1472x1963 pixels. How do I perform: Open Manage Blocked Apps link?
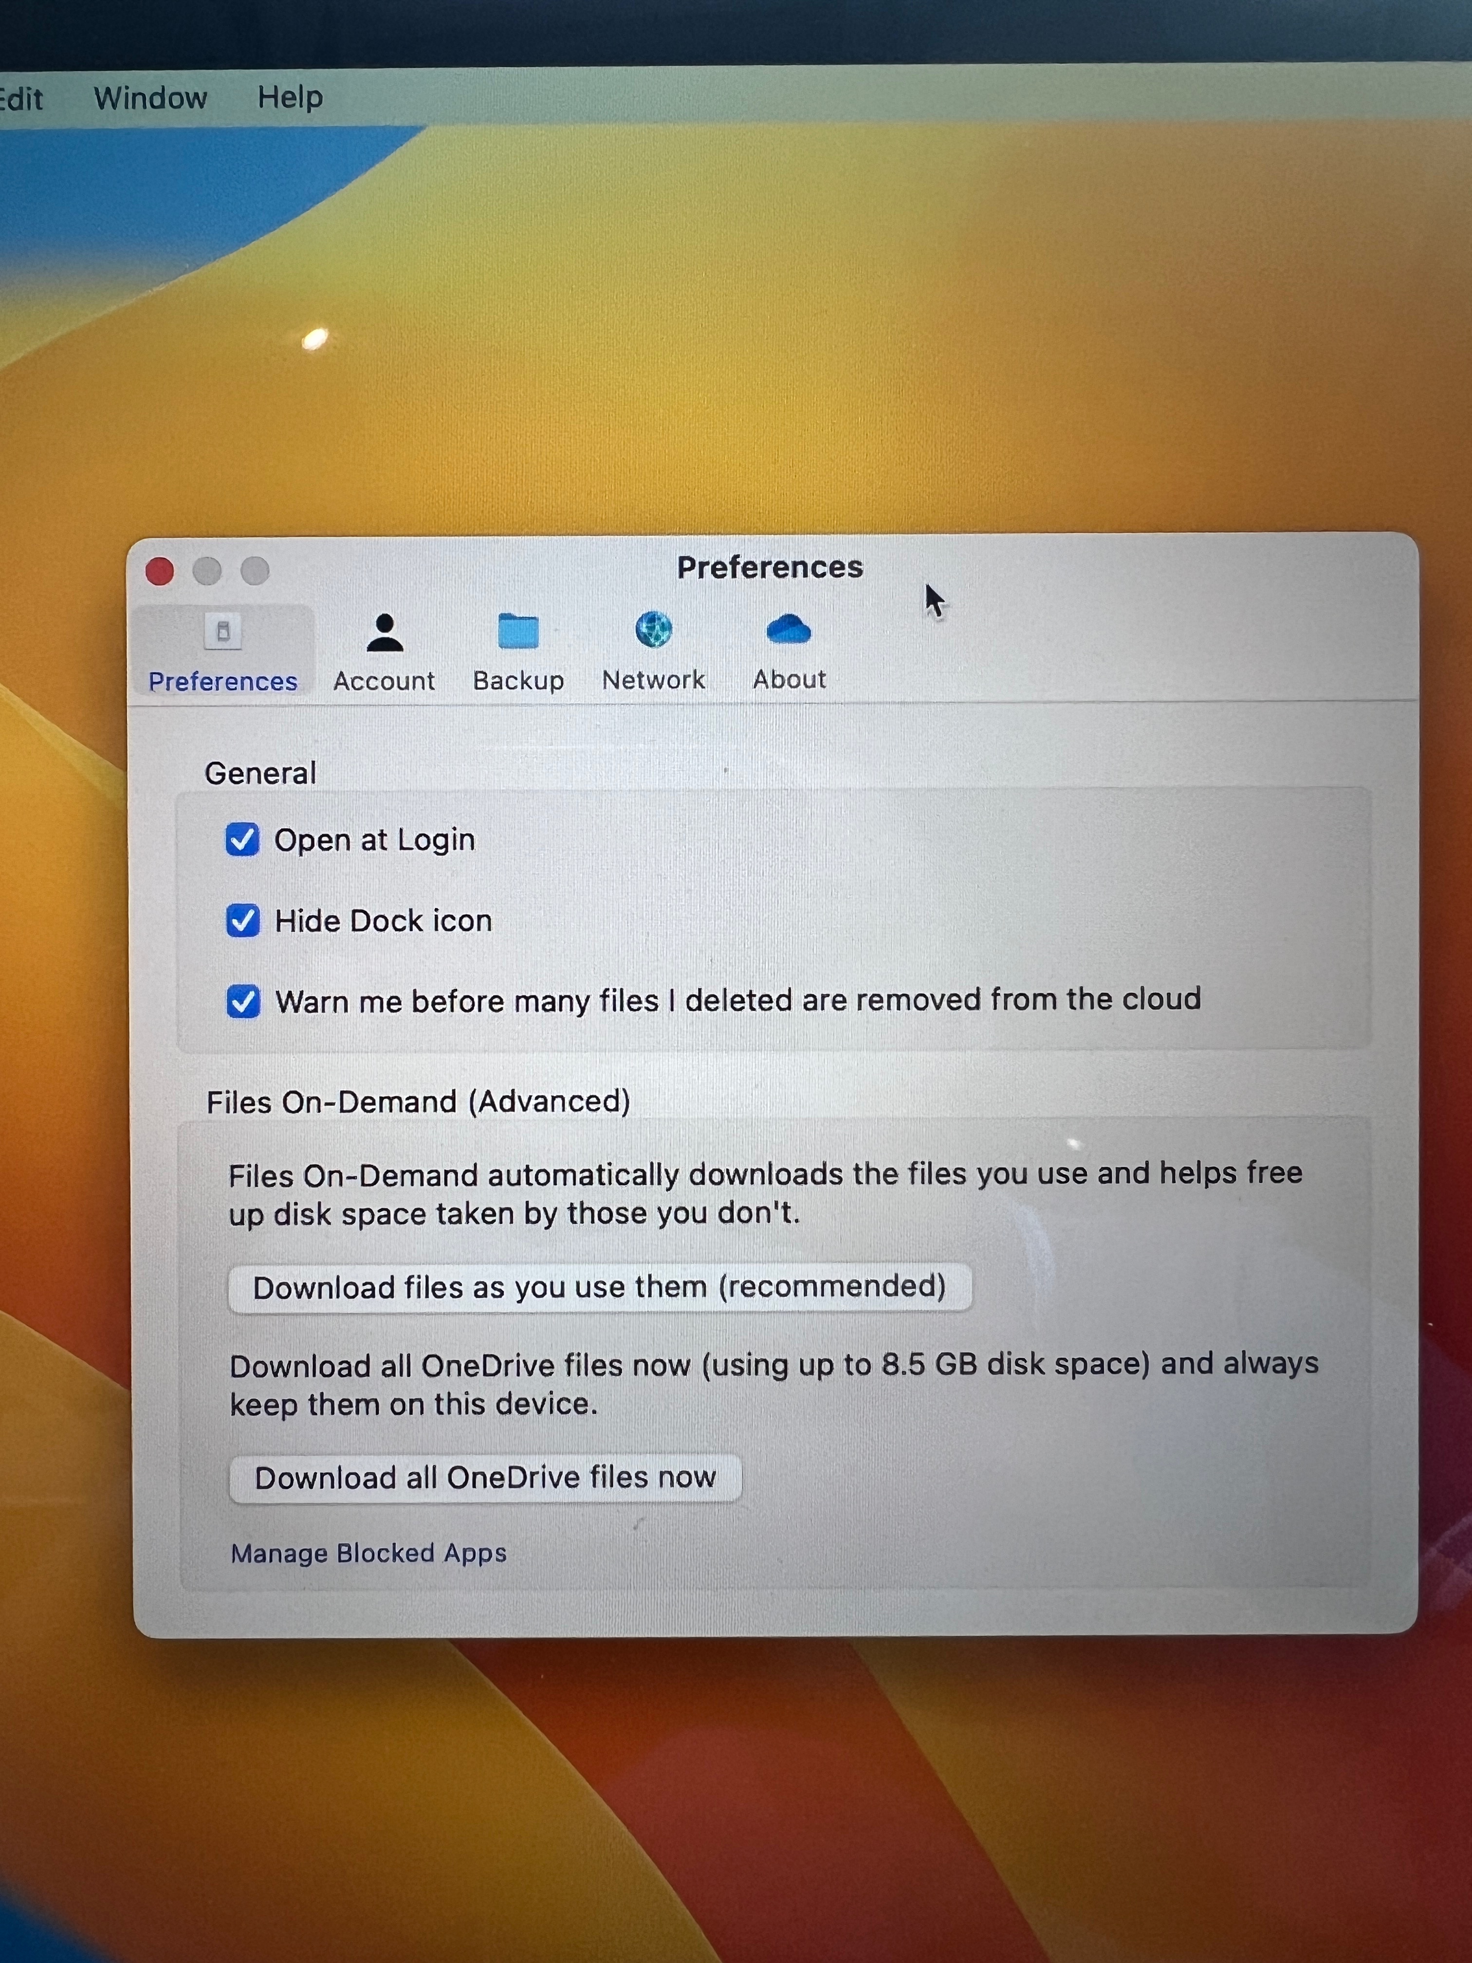click(x=368, y=1553)
